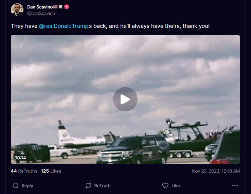Click the Like text label
Screen dimensions: 251x194
click(176, 186)
